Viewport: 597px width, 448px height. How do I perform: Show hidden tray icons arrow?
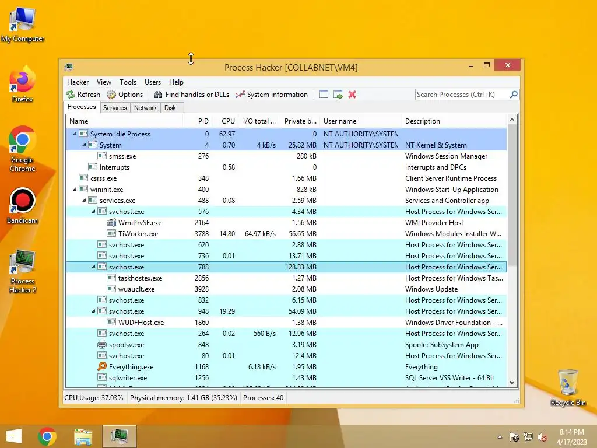click(500, 437)
